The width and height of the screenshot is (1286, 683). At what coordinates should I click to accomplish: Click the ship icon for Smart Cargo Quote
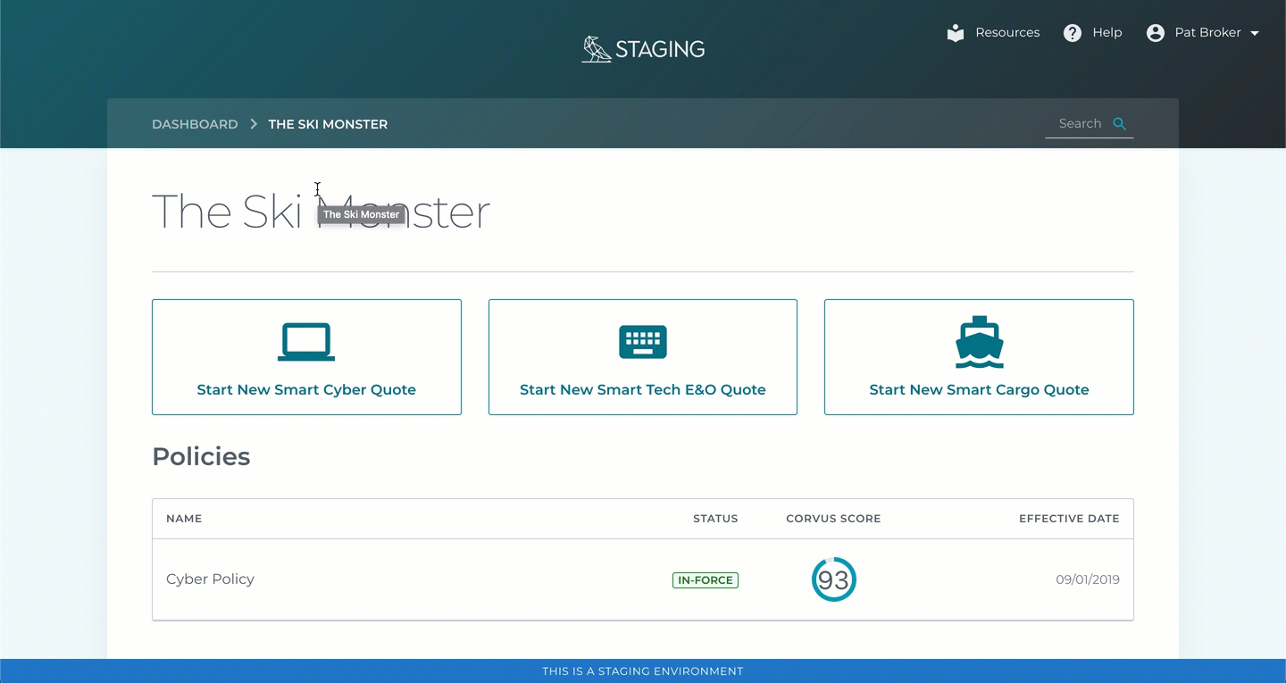coord(980,342)
